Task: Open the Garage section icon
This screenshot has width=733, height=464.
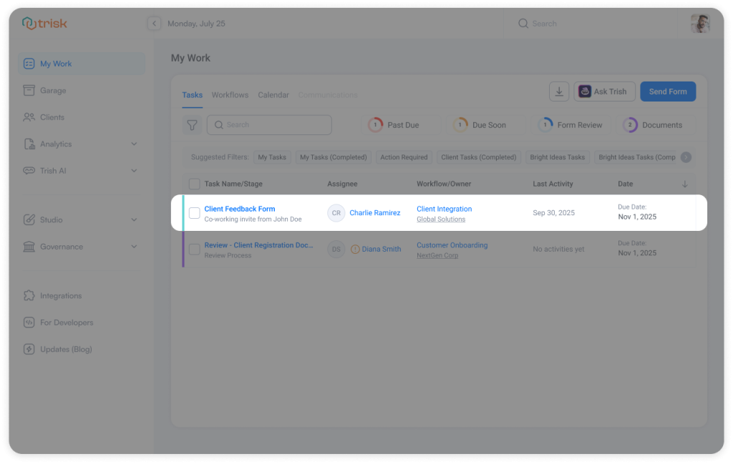Action: tap(29, 90)
